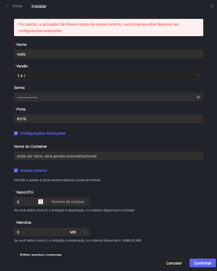This screenshot has width=217, height=271.
Task: Increase NanoCPU with stepper up arrow
Action: (41, 200)
